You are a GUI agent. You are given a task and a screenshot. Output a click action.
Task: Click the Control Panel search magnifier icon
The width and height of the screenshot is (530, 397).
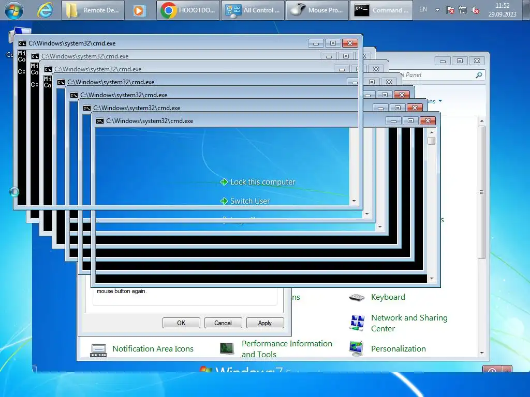pyautogui.click(x=479, y=75)
